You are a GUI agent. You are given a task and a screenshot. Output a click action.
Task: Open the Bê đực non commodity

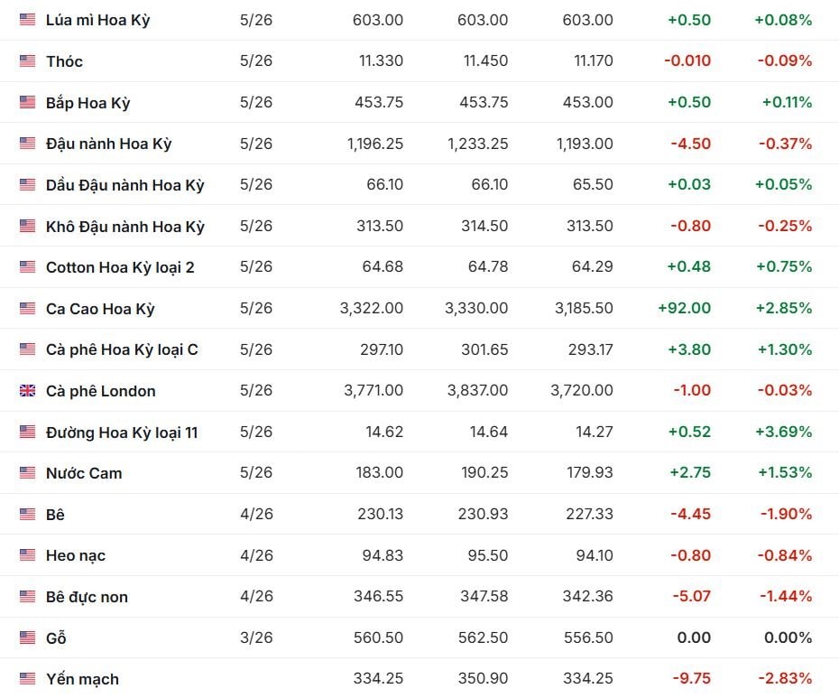87,597
